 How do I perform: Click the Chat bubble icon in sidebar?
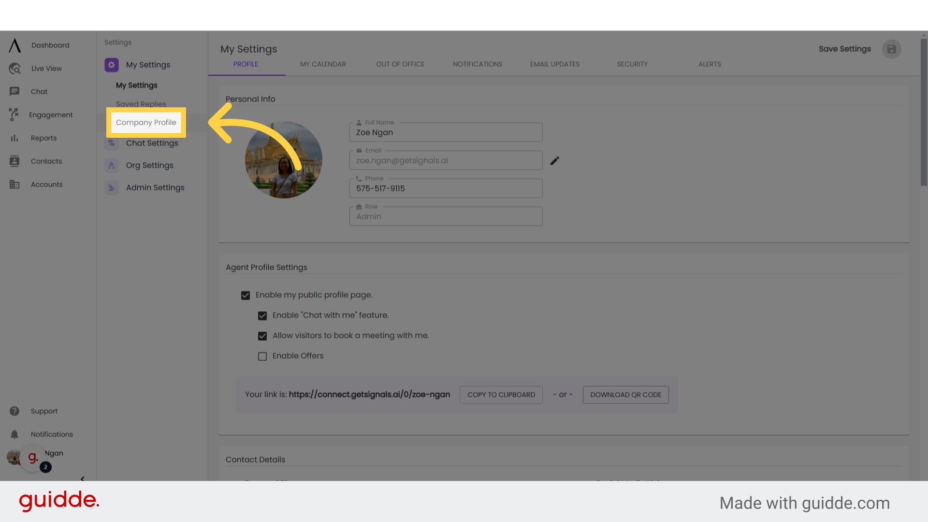point(14,91)
